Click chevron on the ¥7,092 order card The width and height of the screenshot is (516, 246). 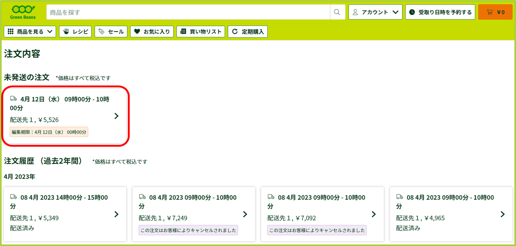[x=374, y=214]
